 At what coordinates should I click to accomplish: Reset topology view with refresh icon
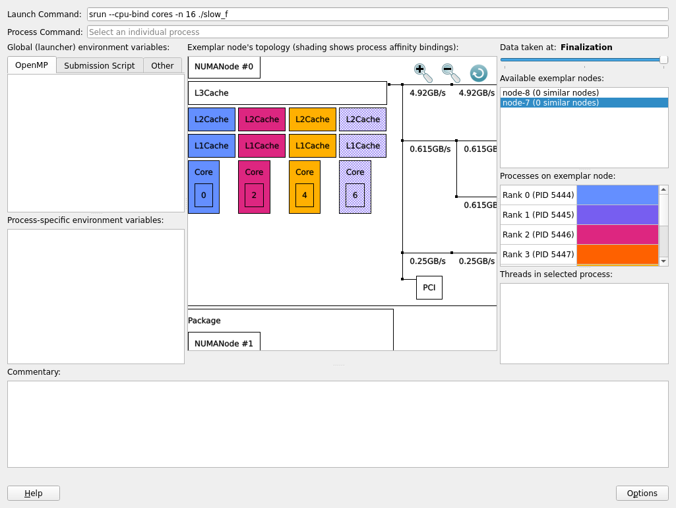tap(478, 73)
